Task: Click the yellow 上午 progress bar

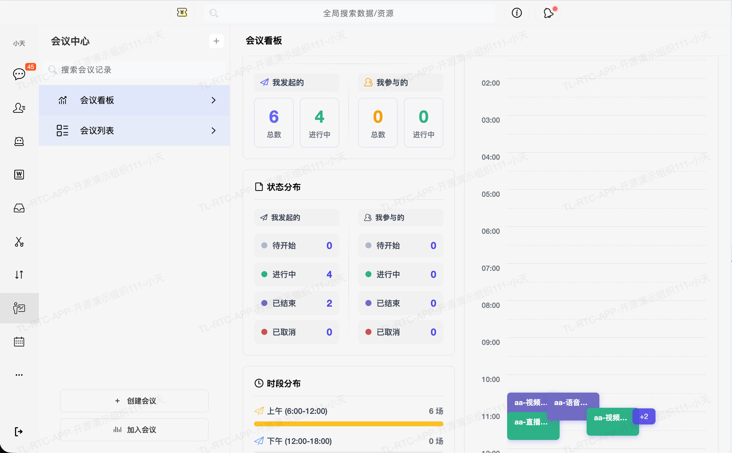Action: [x=348, y=424]
